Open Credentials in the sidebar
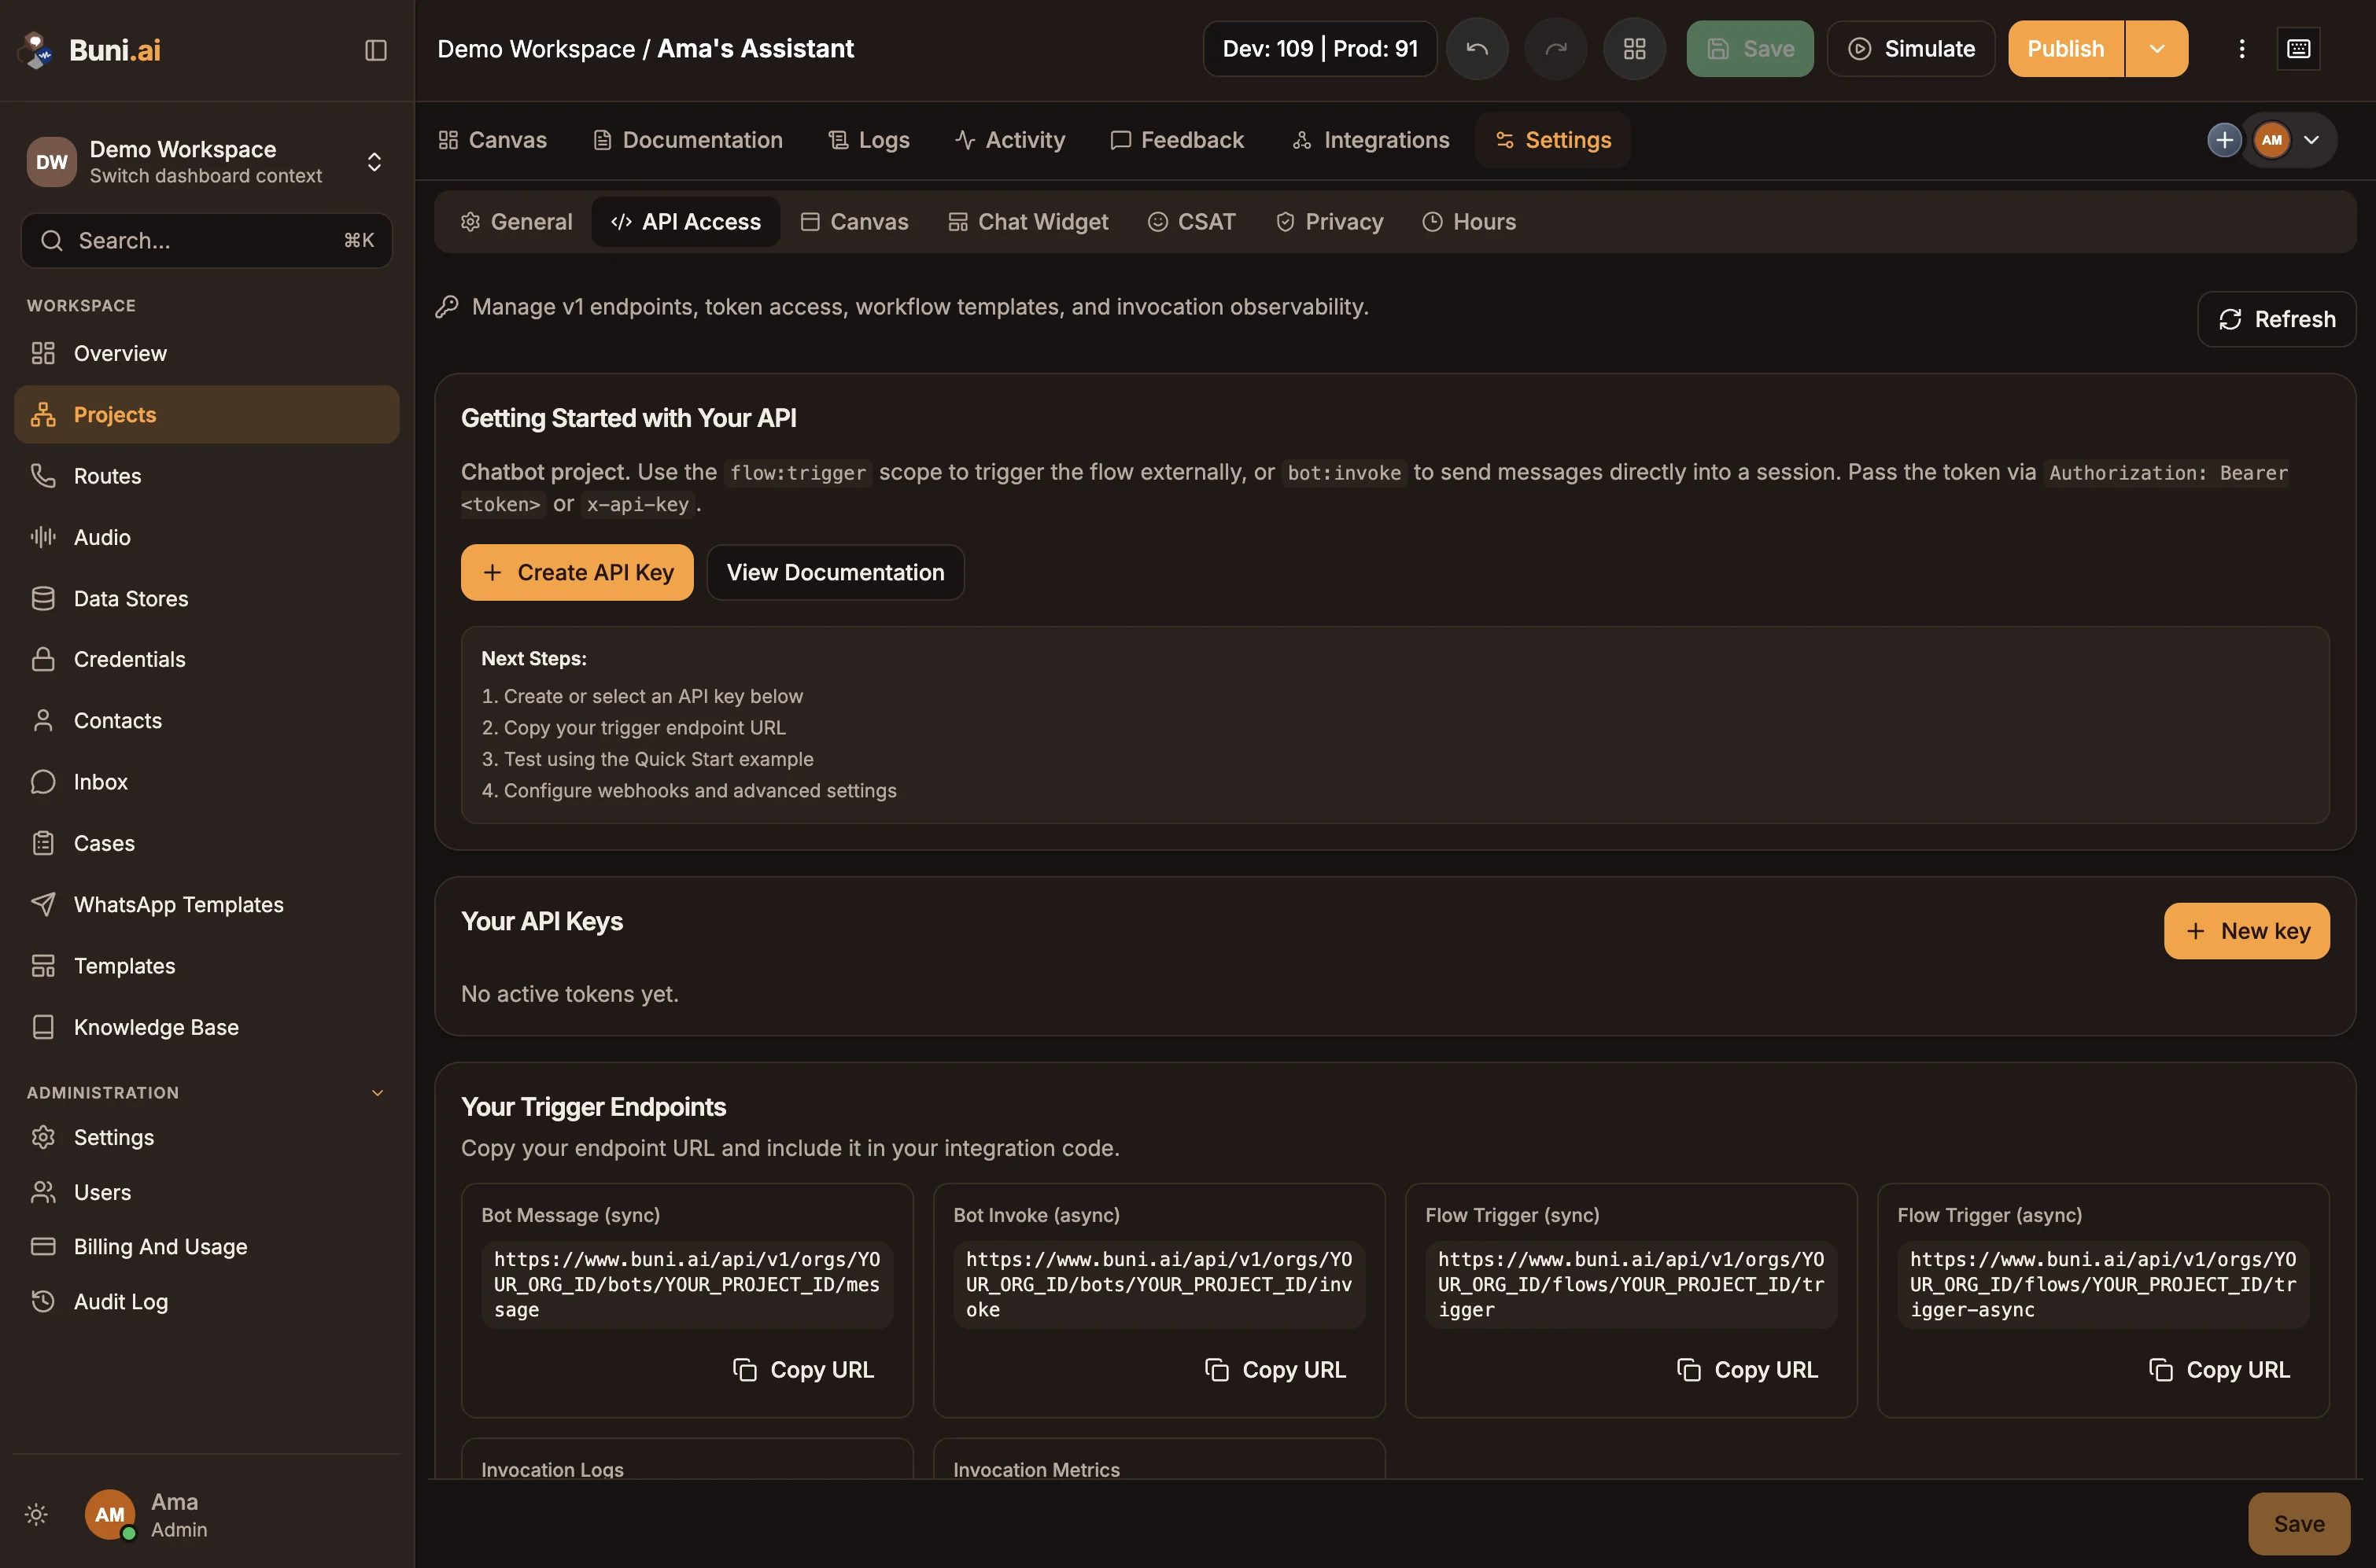 [x=207, y=659]
